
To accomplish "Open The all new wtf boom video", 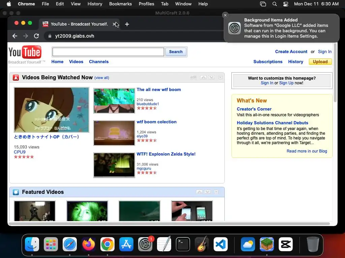I will [x=159, y=89].
